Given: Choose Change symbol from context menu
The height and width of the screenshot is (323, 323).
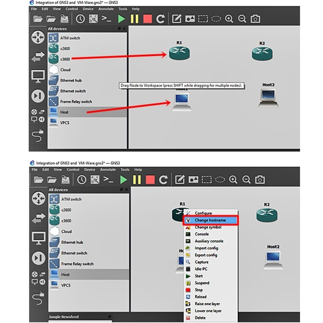Looking at the screenshot, I should coord(211,227).
